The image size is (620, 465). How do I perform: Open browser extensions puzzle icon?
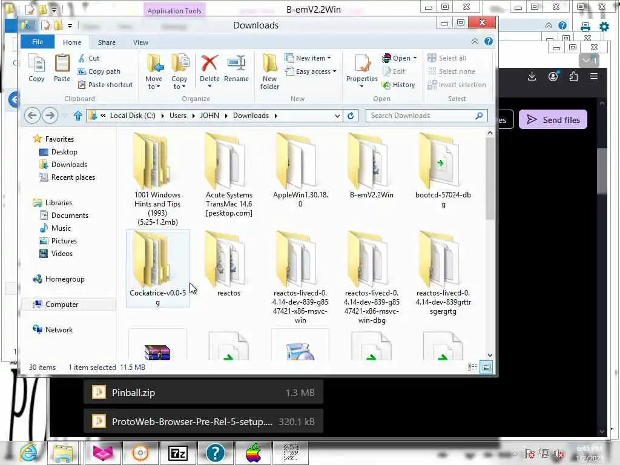point(573,76)
